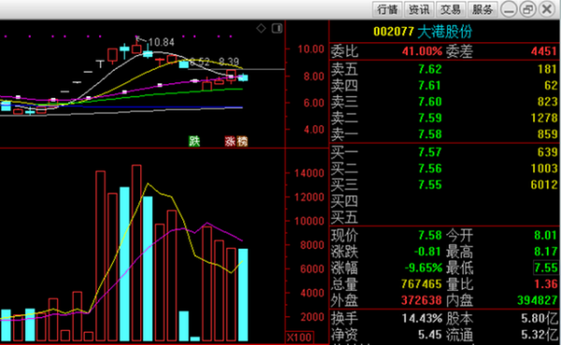The height and width of the screenshot is (345, 561).
Task: Open the 服务 menu
Action: click(482, 9)
